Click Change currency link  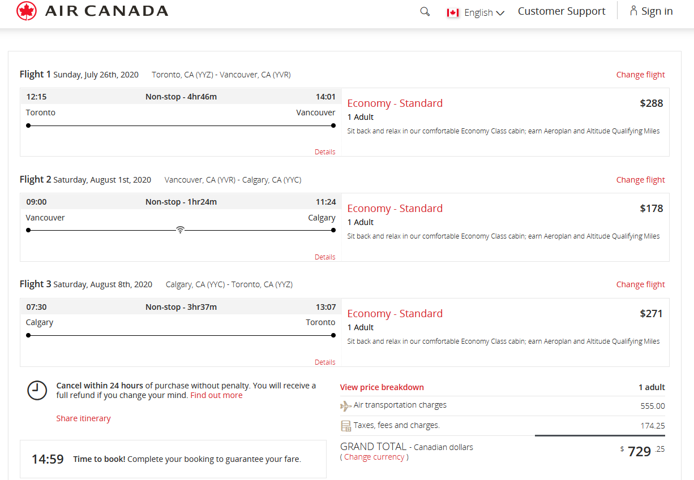click(x=374, y=457)
